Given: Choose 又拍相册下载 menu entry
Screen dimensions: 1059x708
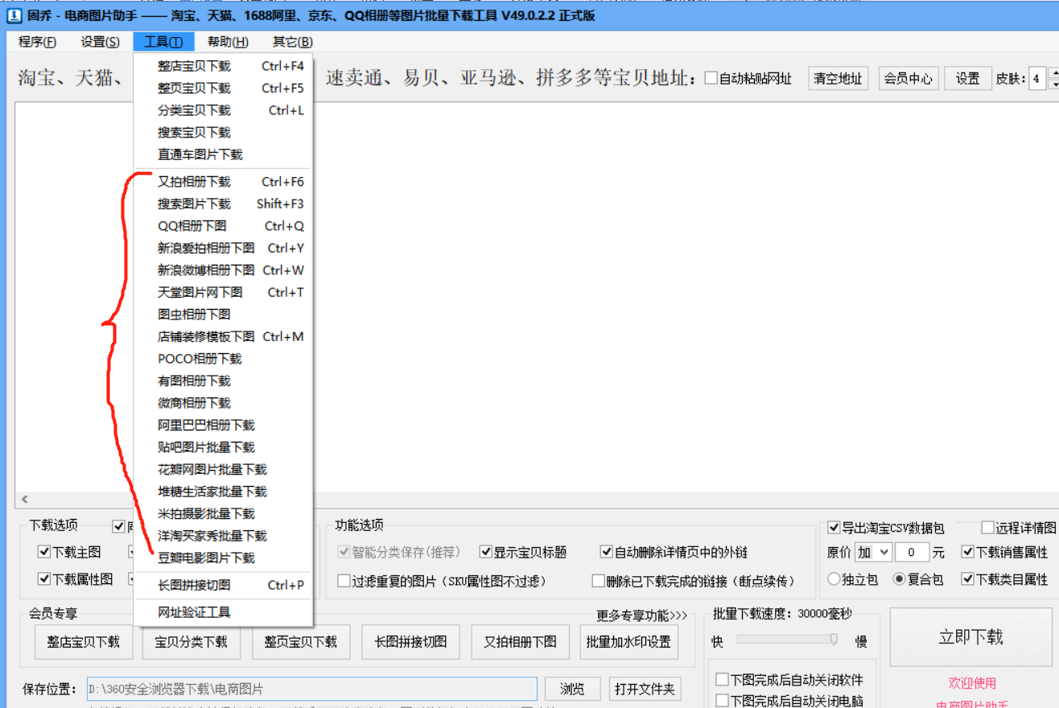Looking at the screenshot, I should coord(223,182).
